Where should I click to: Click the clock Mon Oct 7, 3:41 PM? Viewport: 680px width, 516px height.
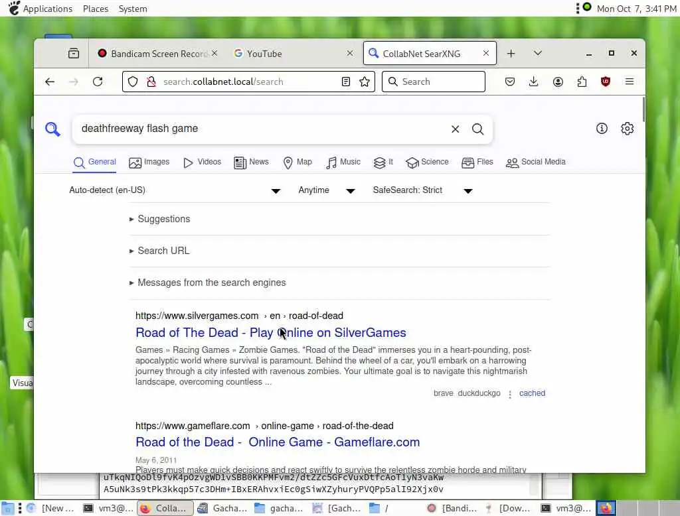coord(636,9)
